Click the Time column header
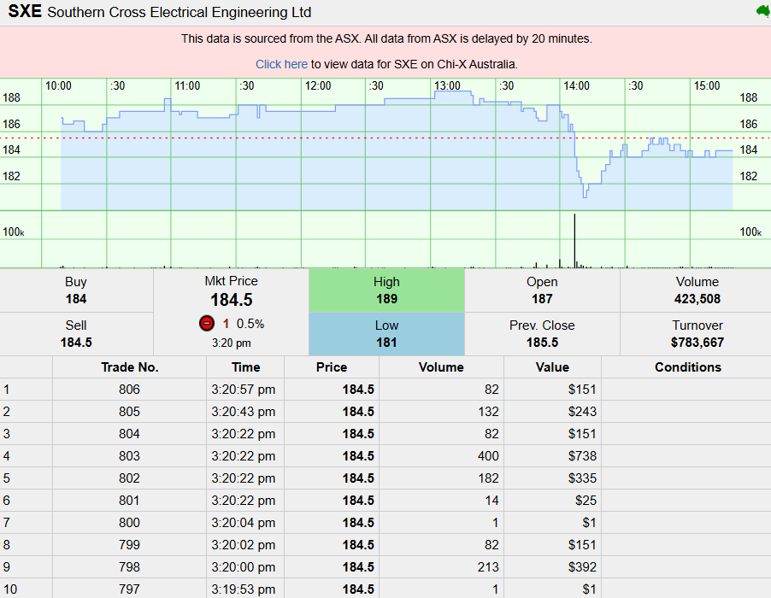This screenshot has height=598, width=771. pos(245,367)
